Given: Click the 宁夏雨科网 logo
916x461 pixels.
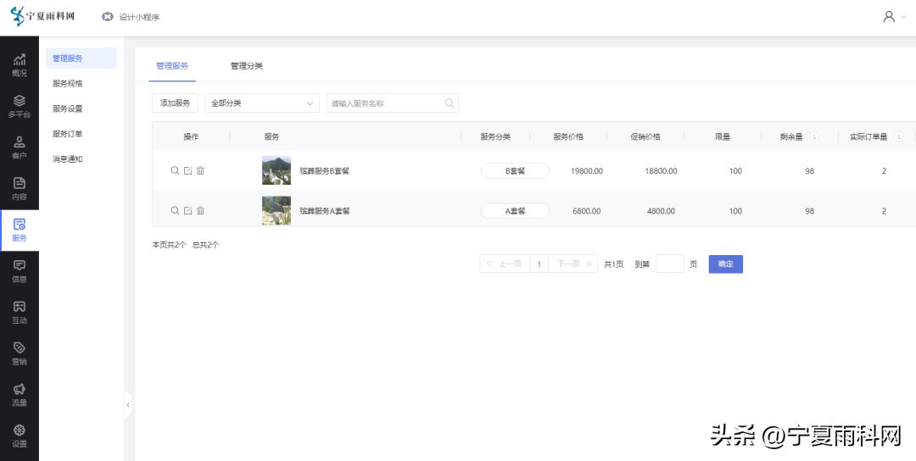Looking at the screenshot, I should coord(43,16).
